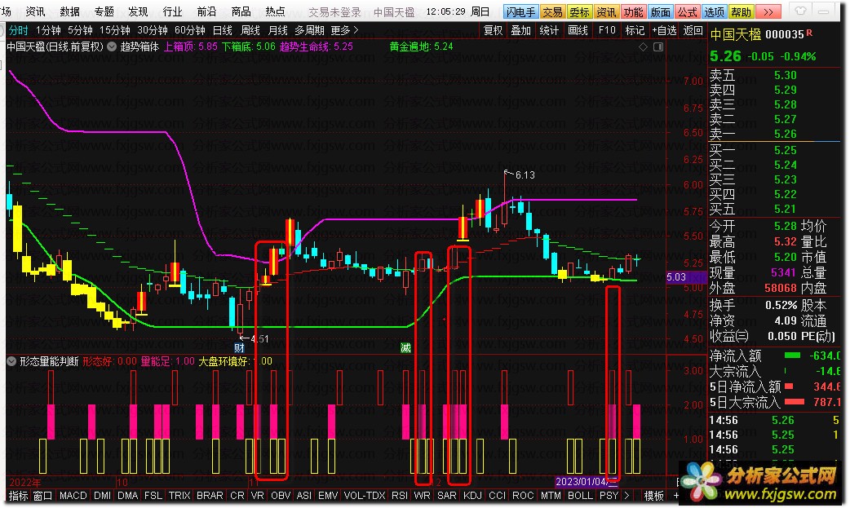Click stock name 中国天楹 in quote panel
The width and height of the screenshot is (850, 508).
click(x=736, y=35)
